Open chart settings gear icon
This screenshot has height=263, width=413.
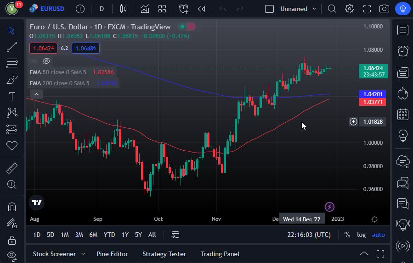[x=350, y=9]
